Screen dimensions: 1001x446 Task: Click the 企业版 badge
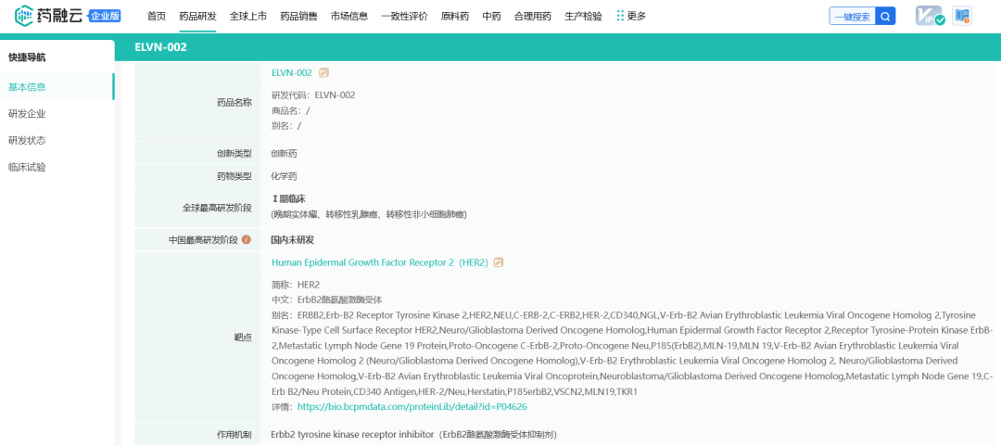[x=105, y=17]
